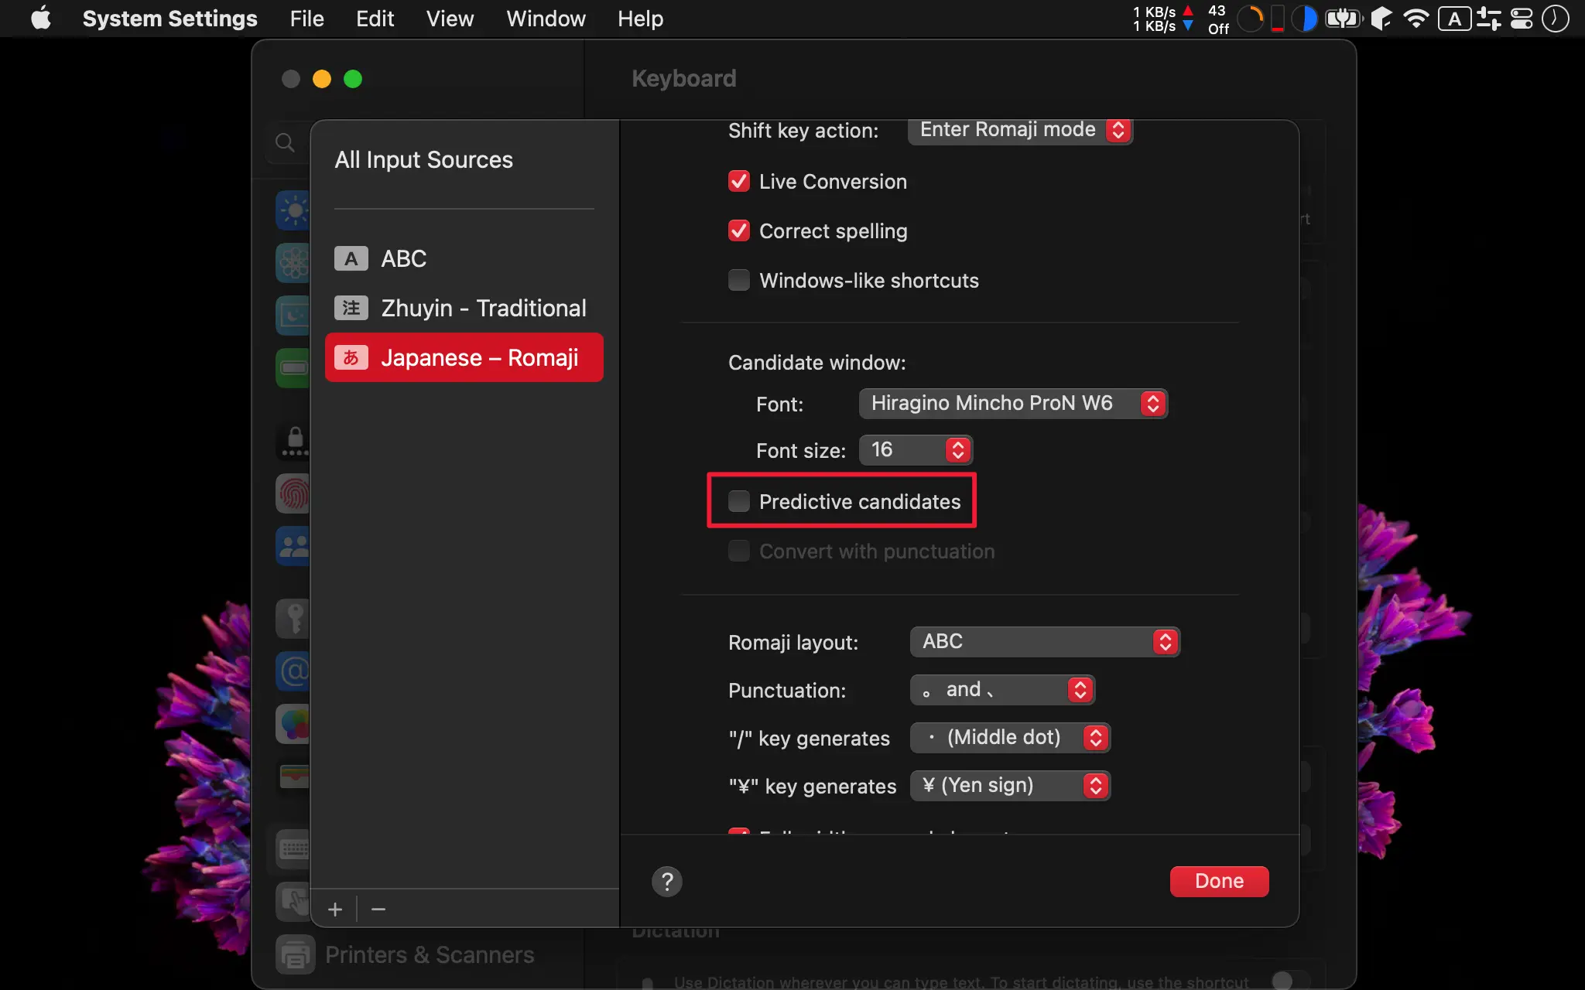Open Touch ID from the fingerprint sidebar icon
The height and width of the screenshot is (990, 1585).
[293, 493]
